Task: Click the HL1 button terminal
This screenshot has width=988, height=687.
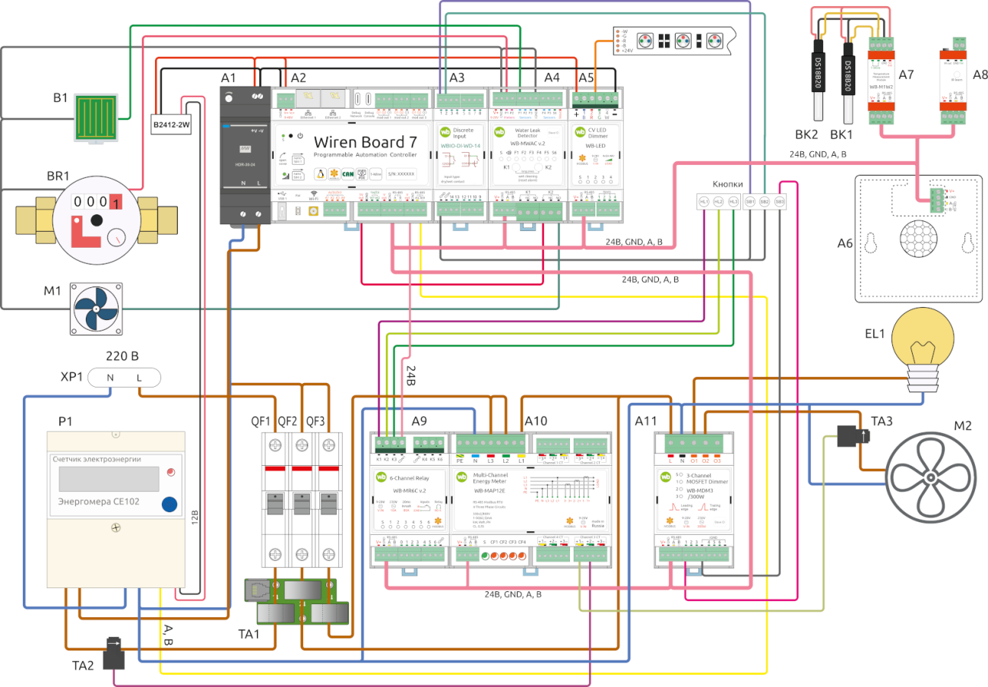Action: (705, 201)
